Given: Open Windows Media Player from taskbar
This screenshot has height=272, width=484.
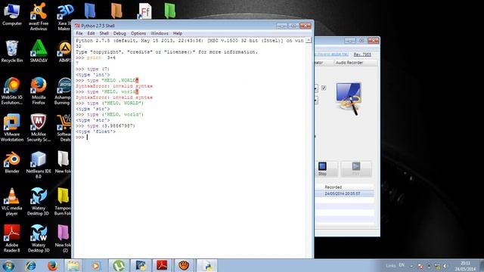Looking at the screenshot, I should [96, 265].
